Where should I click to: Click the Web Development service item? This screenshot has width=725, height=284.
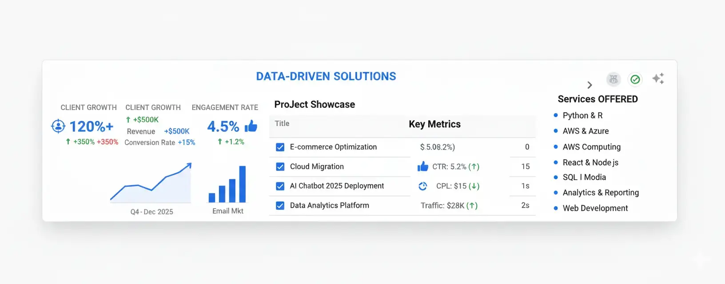(x=595, y=208)
